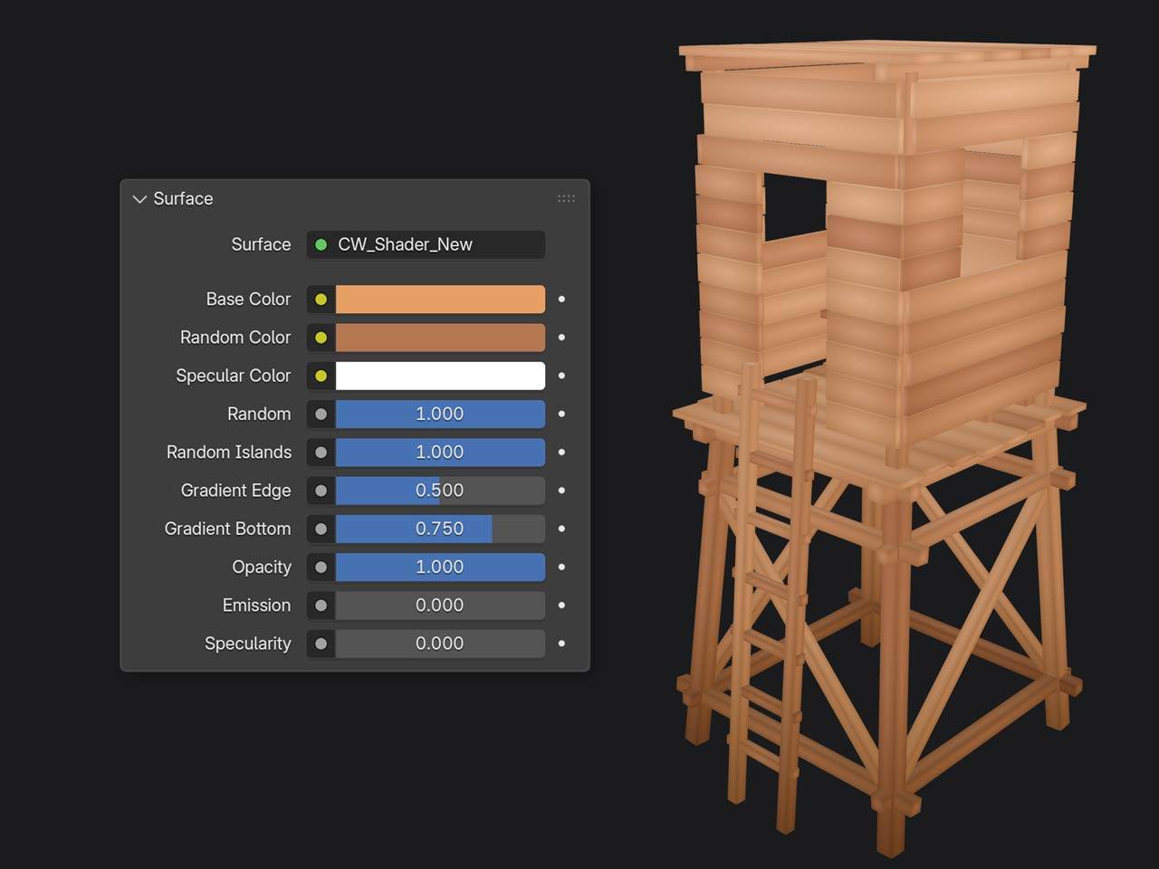Image resolution: width=1159 pixels, height=869 pixels.
Task: Toggle the animate dot for Base Color
Action: tap(561, 299)
